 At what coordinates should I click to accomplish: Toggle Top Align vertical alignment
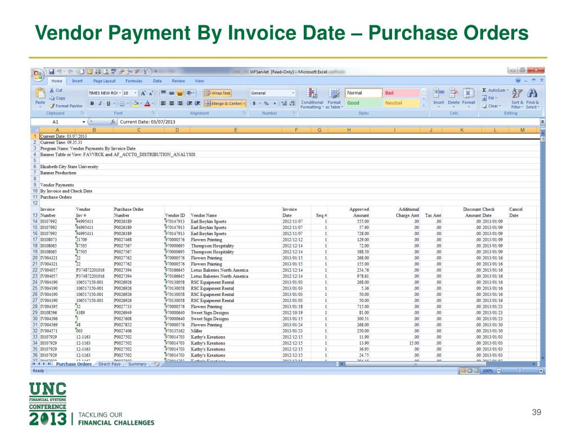[163, 93]
